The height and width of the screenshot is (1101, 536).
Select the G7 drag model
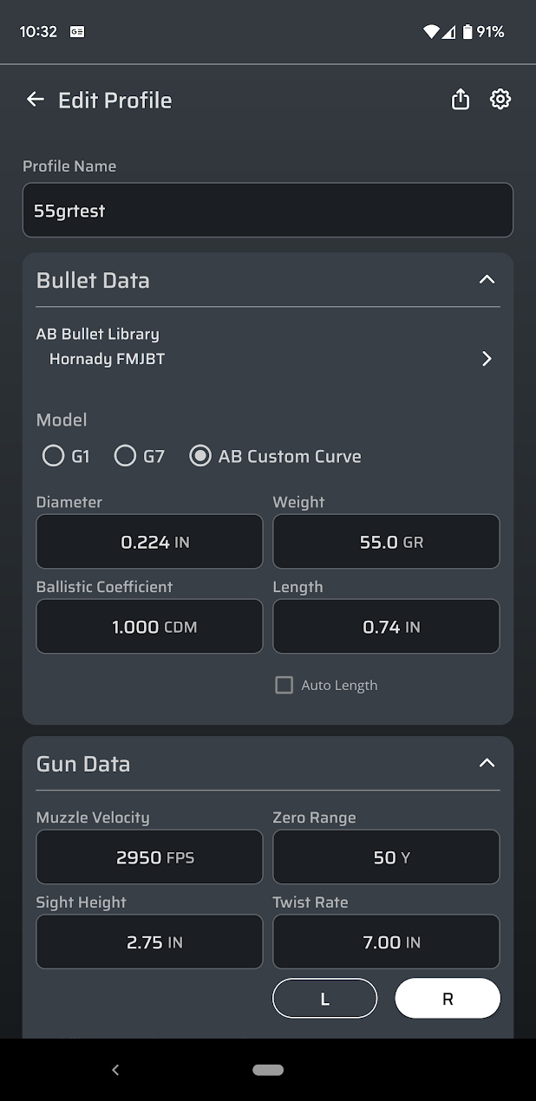[x=126, y=456]
